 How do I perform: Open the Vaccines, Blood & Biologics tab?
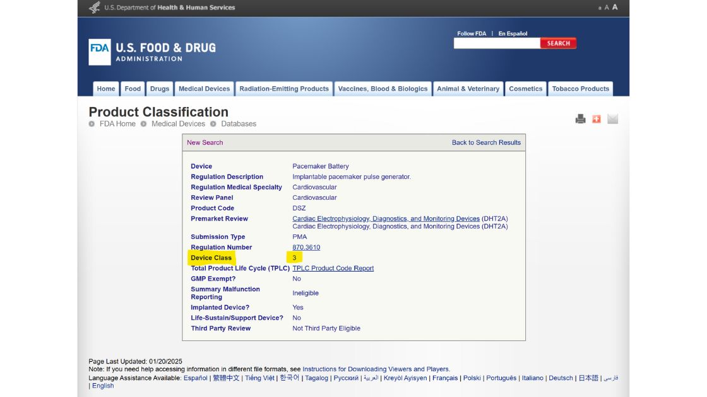pos(383,89)
